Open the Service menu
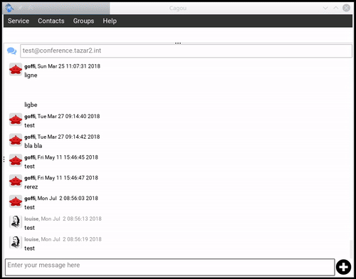Viewport: 356px width, 279px height. (x=19, y=21)
